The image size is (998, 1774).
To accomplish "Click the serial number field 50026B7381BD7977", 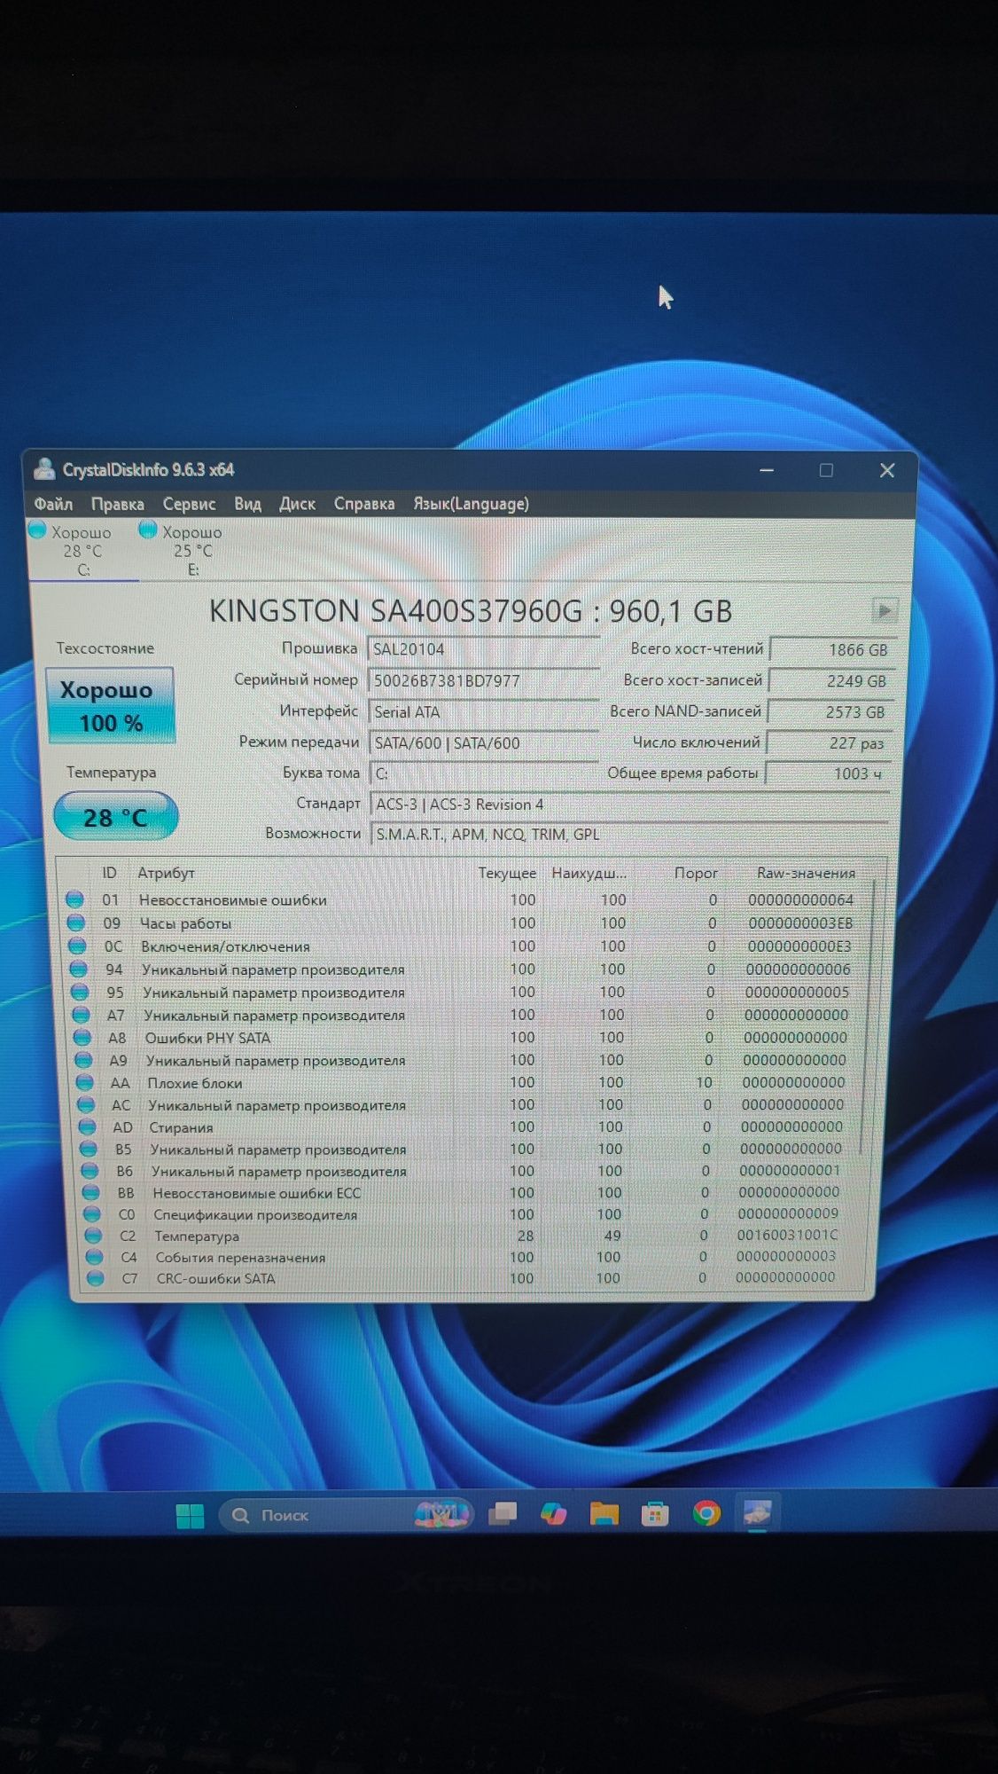I will pyautogui.click(x=483, y=680).
